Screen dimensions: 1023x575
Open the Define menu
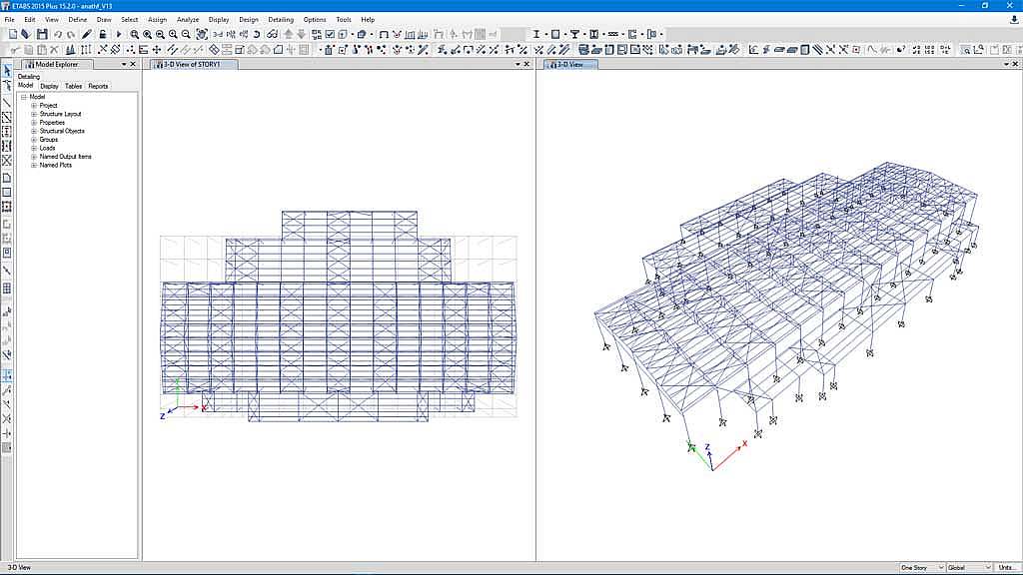tap(77, 19)
